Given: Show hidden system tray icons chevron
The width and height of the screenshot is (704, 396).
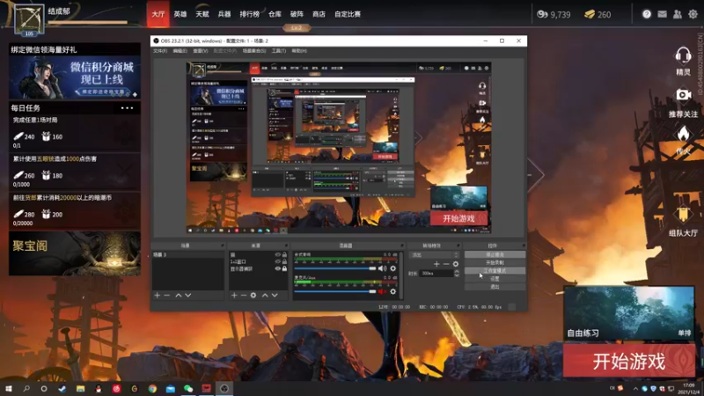Looking at the screenshot, I should (x=635, y=389).
